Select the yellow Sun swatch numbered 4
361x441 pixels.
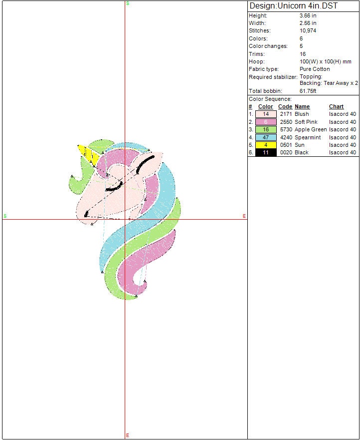pos(266,145)
